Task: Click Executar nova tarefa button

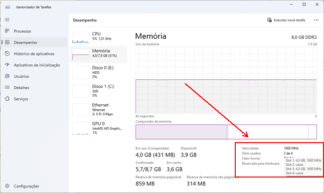Action: (286, 20)
